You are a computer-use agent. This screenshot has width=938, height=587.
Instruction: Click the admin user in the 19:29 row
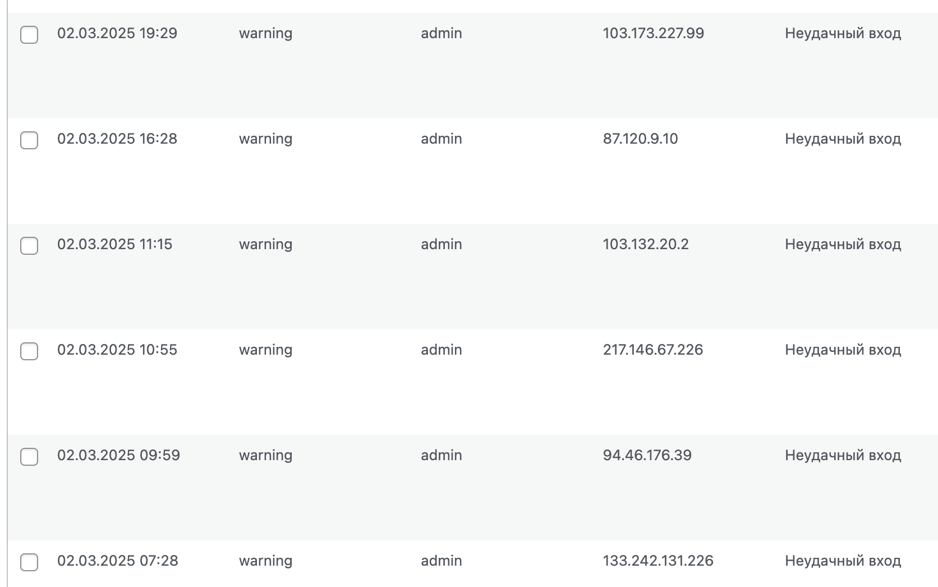click(441, 34)
